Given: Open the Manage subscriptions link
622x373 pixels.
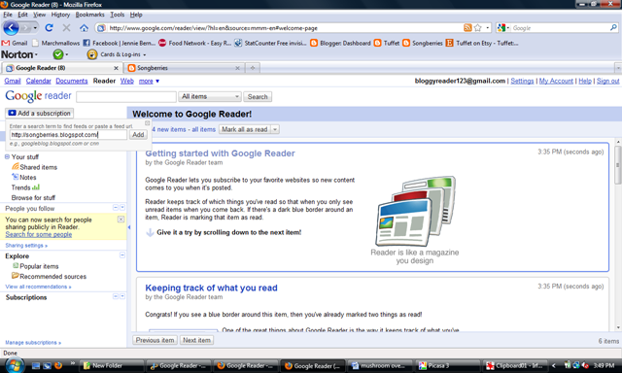Looking at the screenshot, I should [33, 342].
